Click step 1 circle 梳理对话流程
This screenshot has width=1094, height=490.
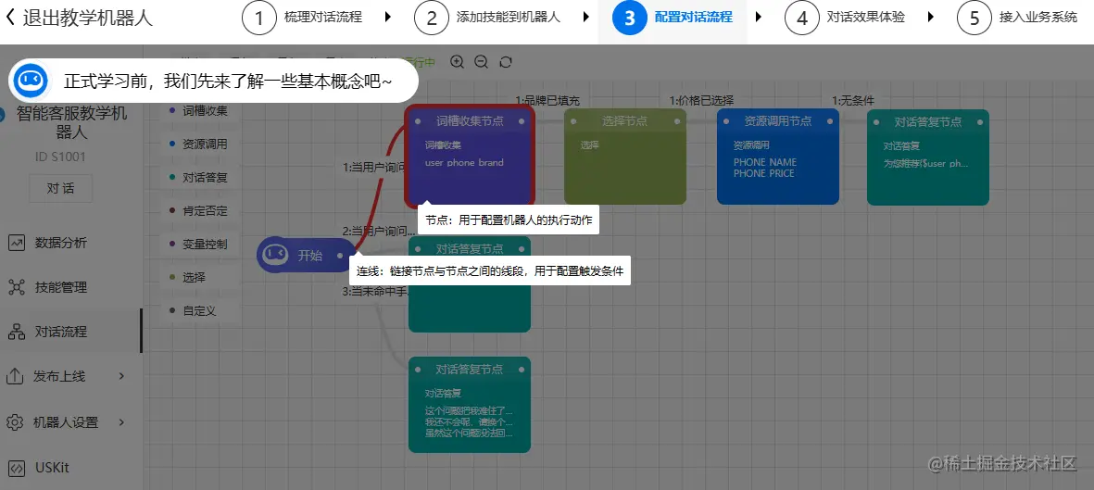pos(259,18)
